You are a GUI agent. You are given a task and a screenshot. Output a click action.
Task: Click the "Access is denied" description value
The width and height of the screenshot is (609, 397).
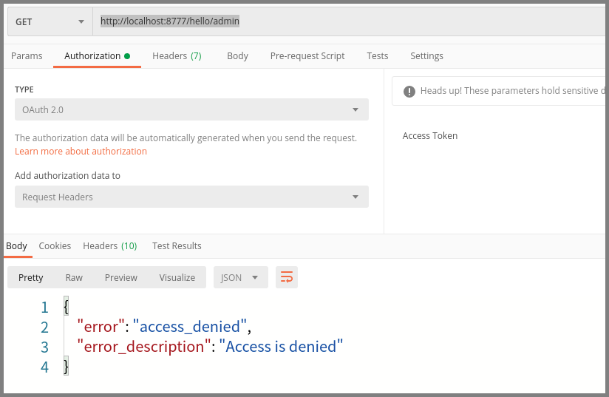[281, 346]
